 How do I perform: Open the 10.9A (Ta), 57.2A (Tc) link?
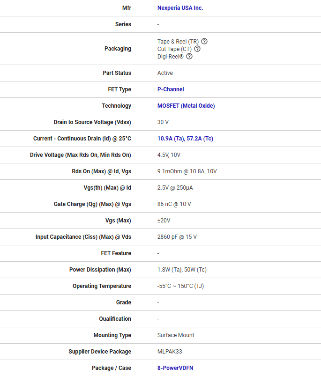pyautogui.click(x=185, y=139)
